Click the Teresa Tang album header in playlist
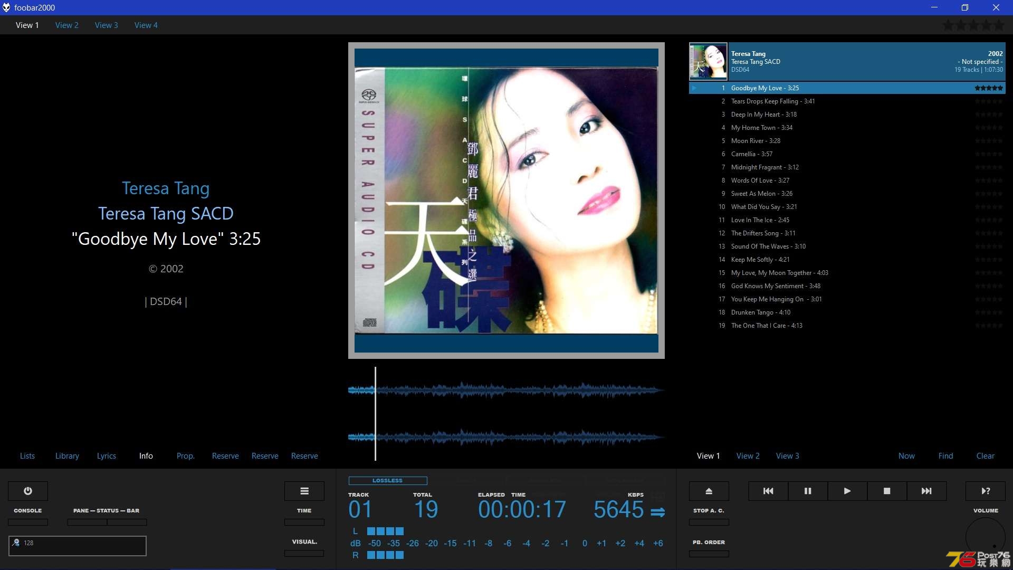The image size is (1013, 570). coord(847,61)
